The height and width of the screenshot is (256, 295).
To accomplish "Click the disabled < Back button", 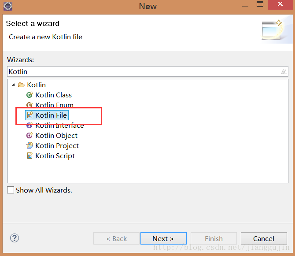I will 116,238.
